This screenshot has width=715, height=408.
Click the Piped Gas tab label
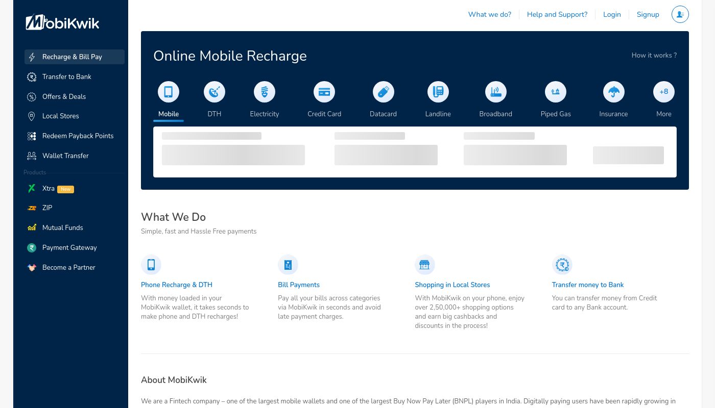[x=556, y=114]
